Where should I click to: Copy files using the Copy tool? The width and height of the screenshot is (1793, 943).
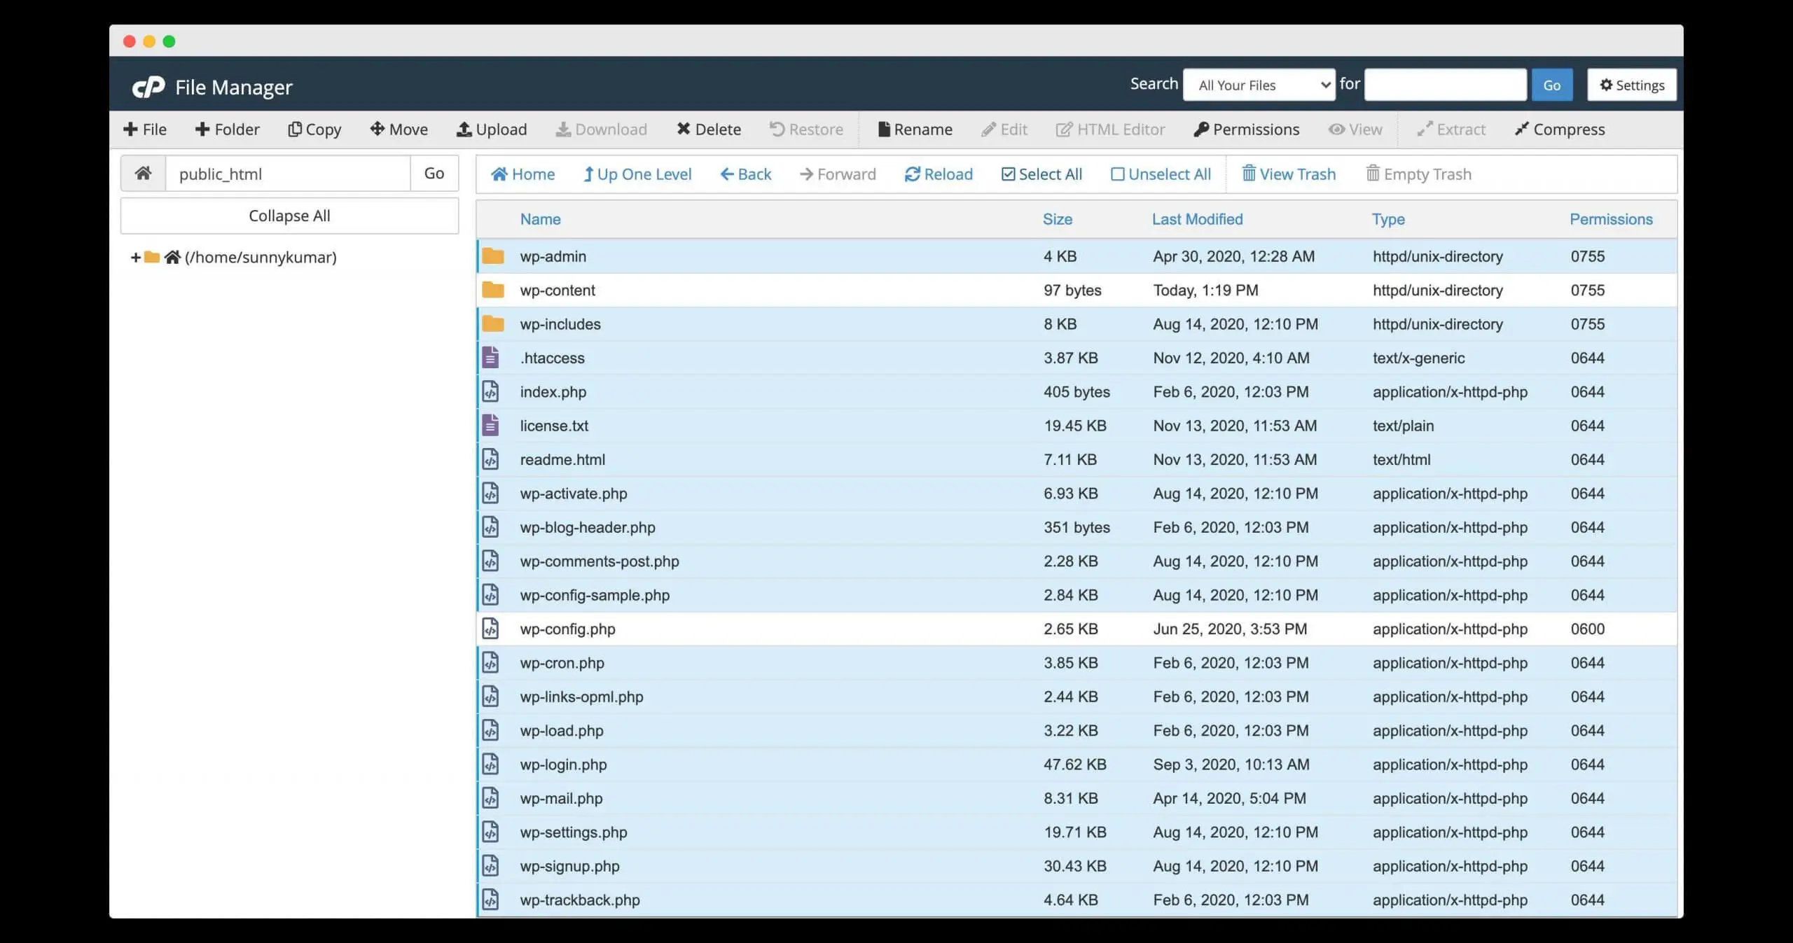[314, 129]
